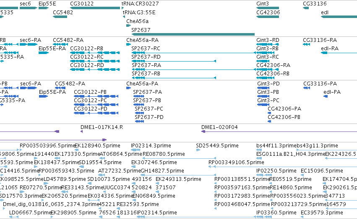Open protein CG30122-PD
Screen dimensions: 357x219
(x=96, y=113)
